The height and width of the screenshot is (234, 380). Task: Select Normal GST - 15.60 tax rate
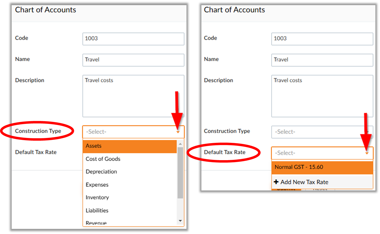pos(322,167)
